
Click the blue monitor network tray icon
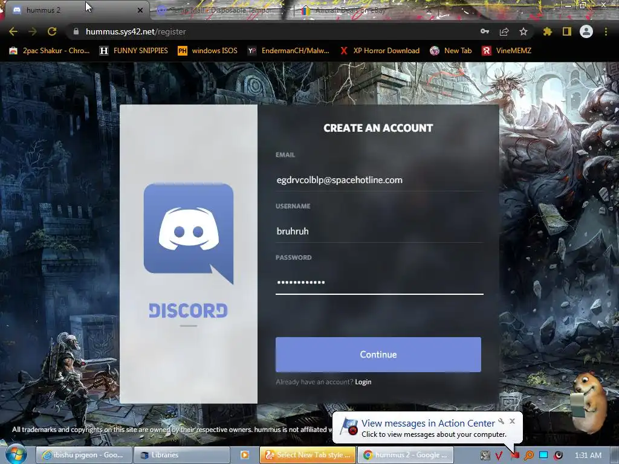543,456
